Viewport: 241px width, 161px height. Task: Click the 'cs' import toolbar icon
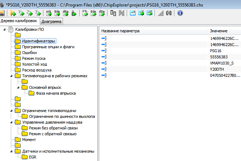point(85,13)
